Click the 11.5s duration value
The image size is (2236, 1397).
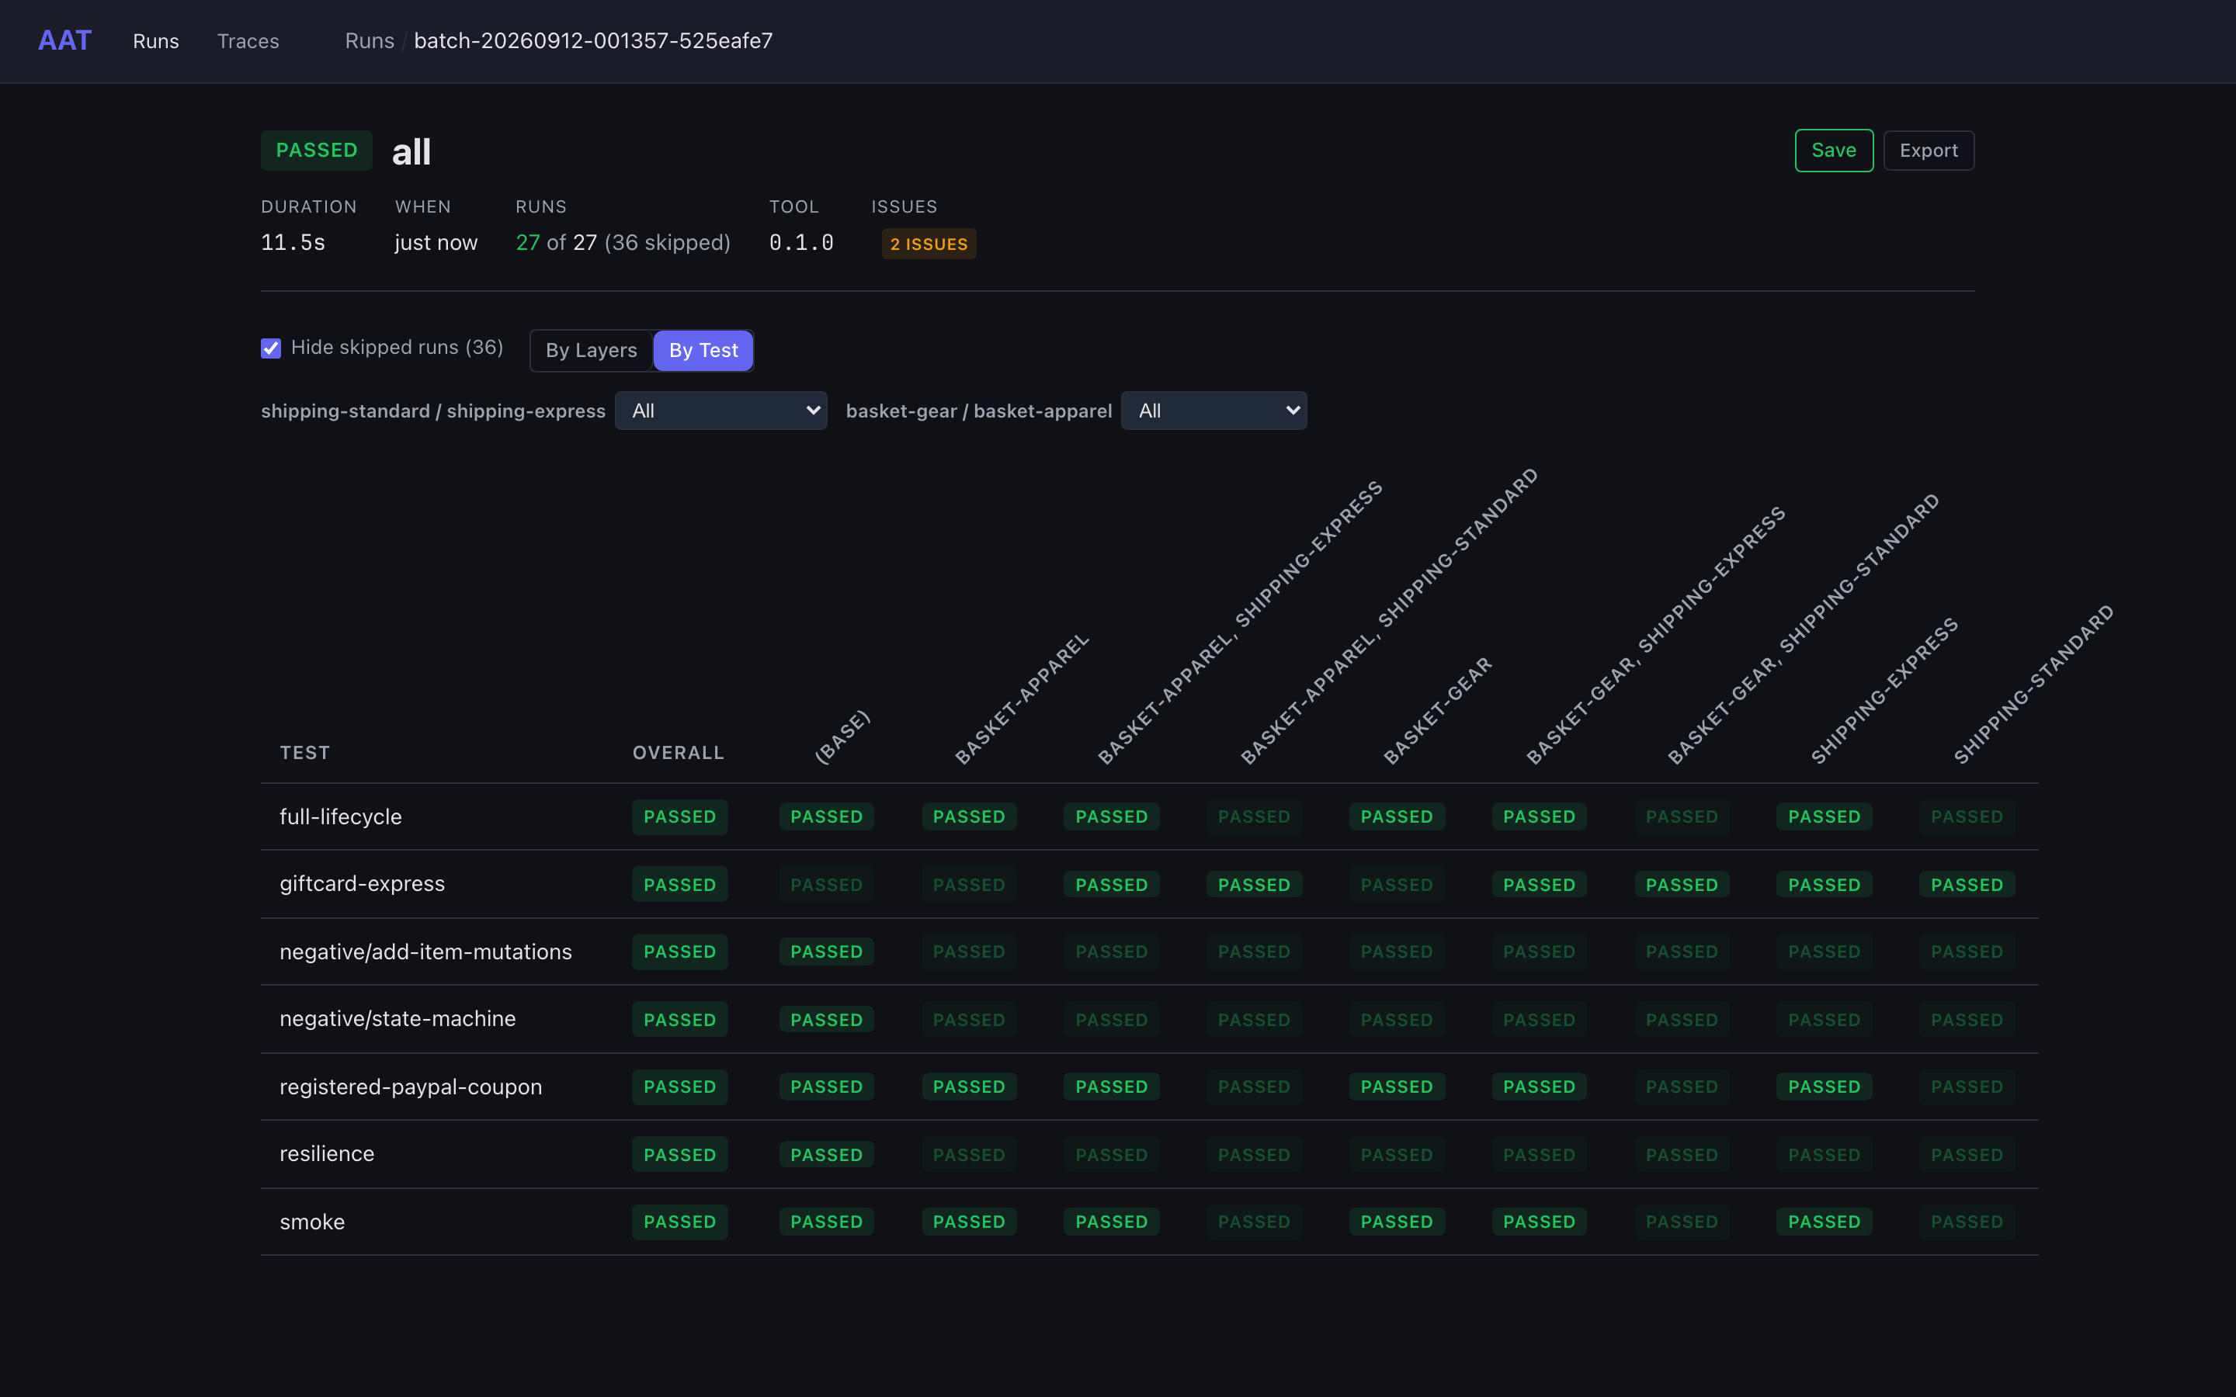pyautogui.click(x=293, y=242)
